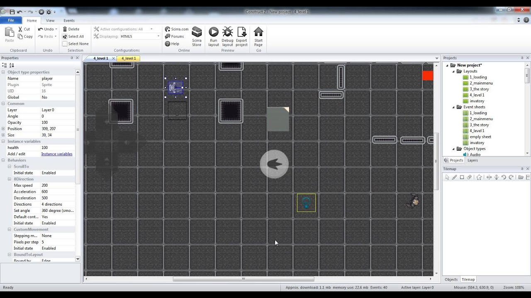Image resolution: width=531 pixels, height=298 pixels.
Task: Open the Scirra Store chest icon
Action: click(197, 32)
